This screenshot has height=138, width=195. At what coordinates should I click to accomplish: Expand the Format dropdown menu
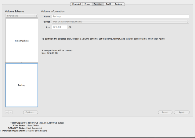point(120,22)
